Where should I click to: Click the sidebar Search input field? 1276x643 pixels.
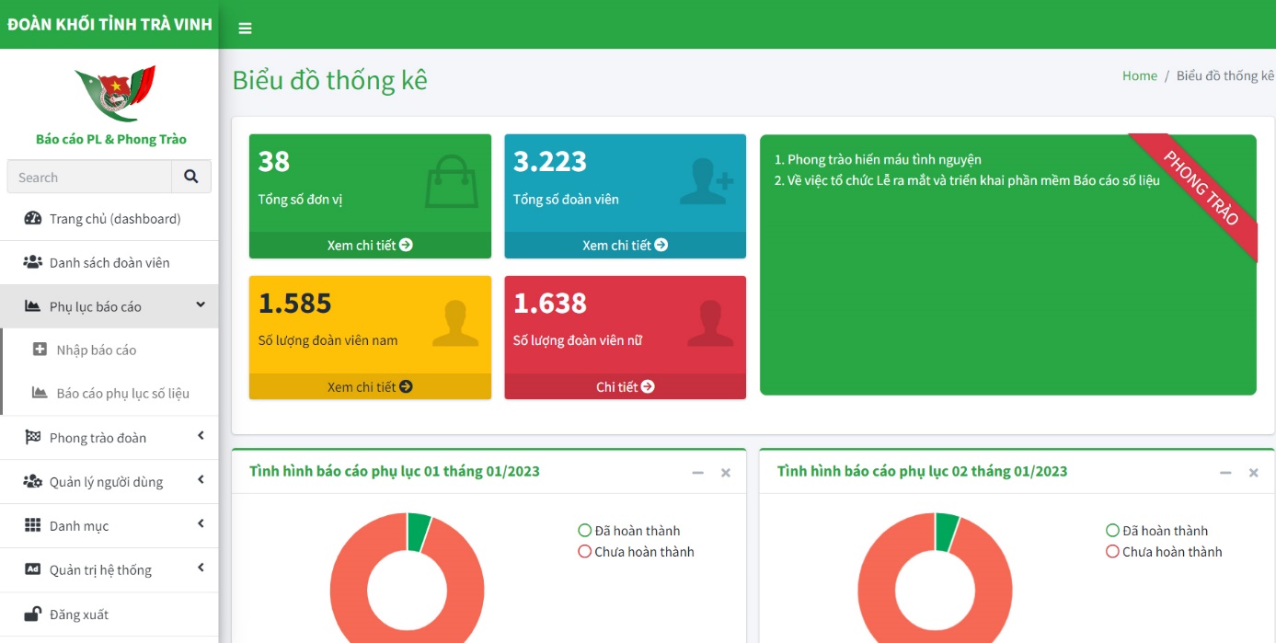[x=89, y=178]
